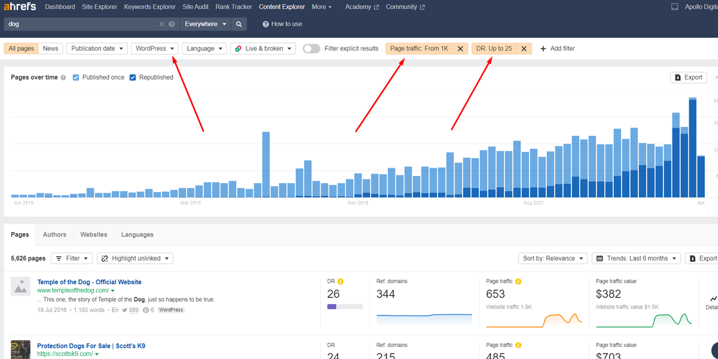Select News mode
718x359 pixels.
point(51,48)
